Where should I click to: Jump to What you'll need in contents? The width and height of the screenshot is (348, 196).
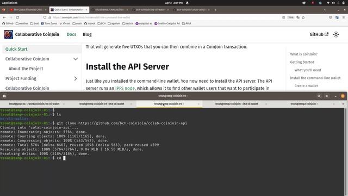tap(308, 70)
